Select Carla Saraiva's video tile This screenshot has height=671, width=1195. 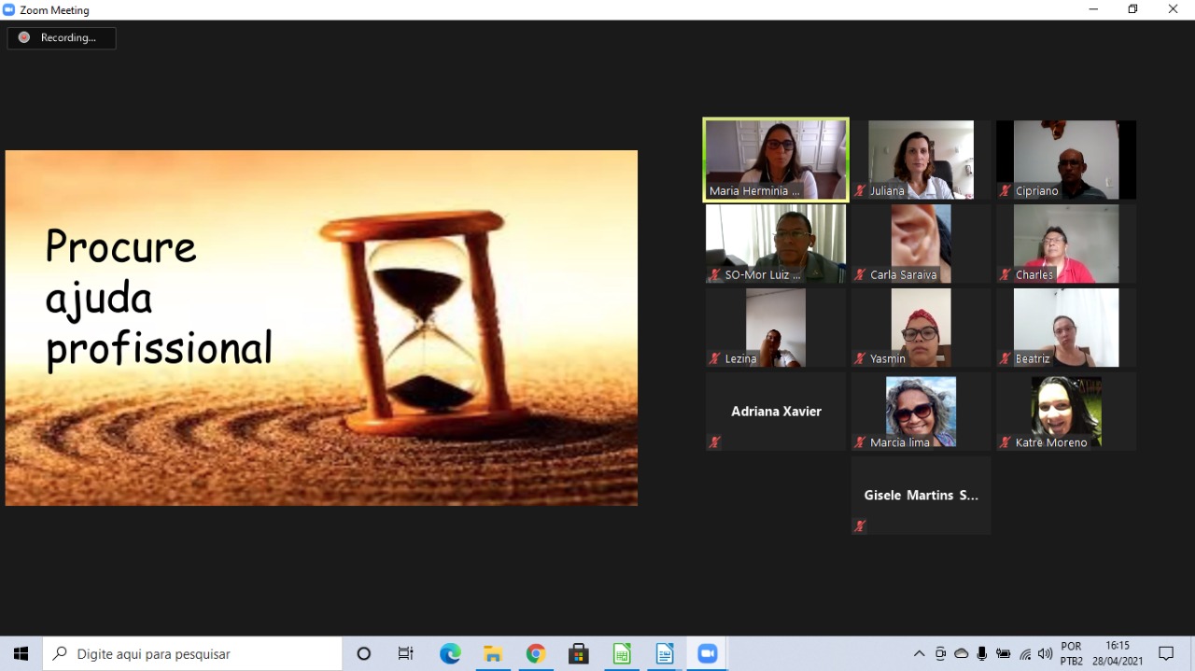click(921, 244)
